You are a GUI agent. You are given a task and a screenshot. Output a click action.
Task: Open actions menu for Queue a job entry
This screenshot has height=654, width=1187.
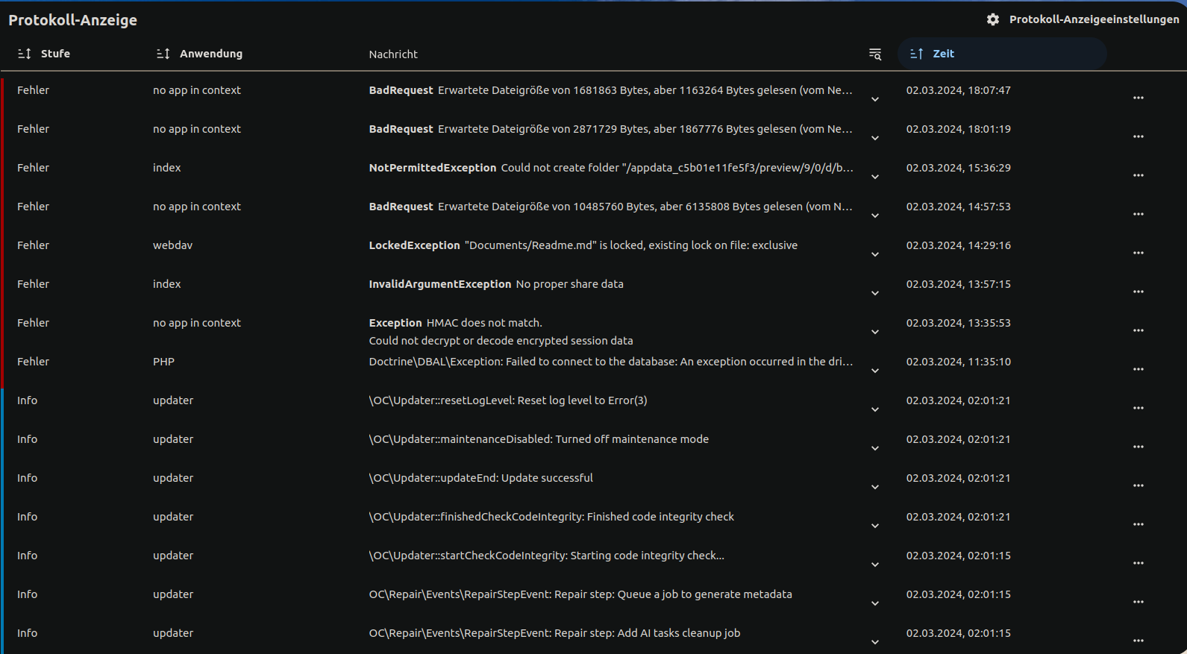tap(1139, 602)
